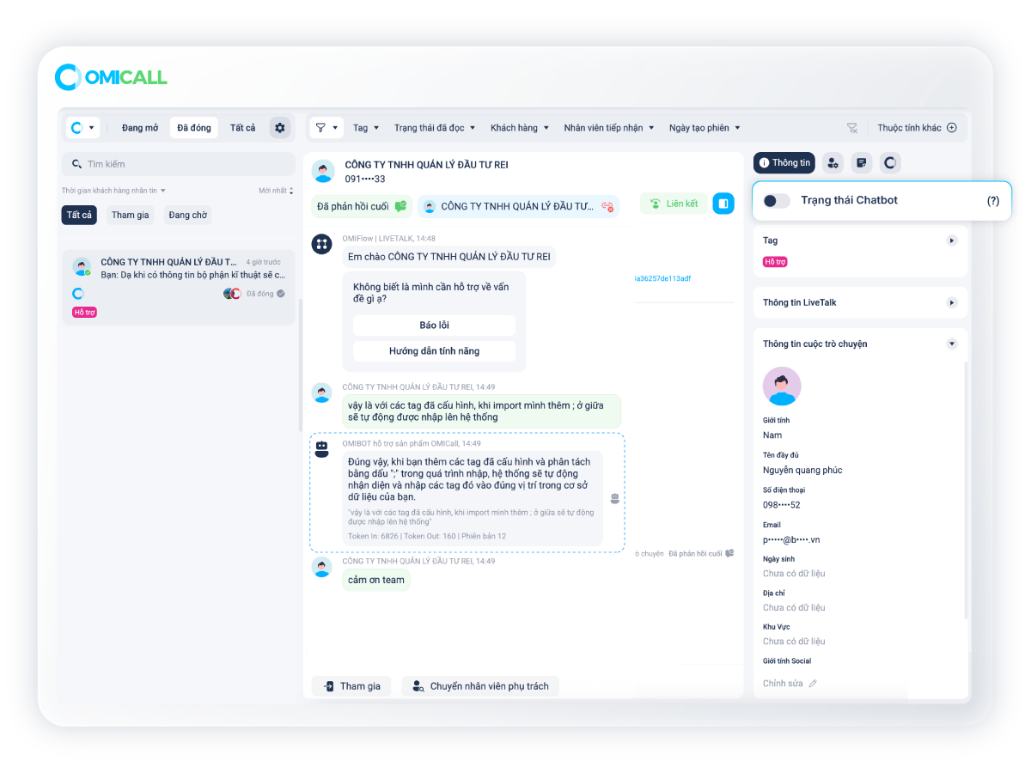Click assigned agent avatars in conversation card

[232, 294]
